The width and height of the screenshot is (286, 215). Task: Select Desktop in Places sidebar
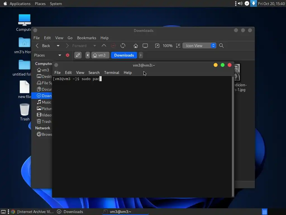(x=44, y=76)
